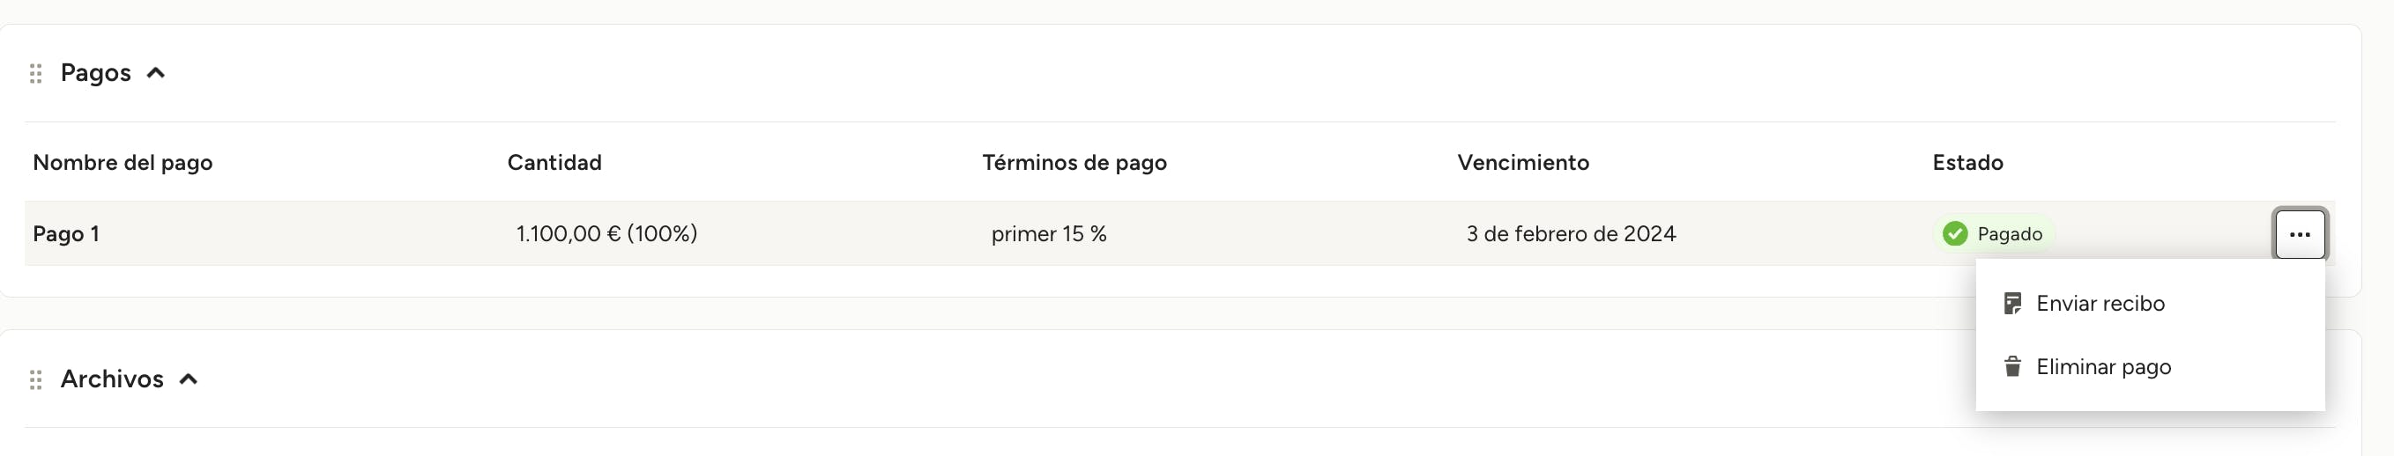Click the drag handle beside Archivos
The image size is (2394, 456).
click(35, 379)
